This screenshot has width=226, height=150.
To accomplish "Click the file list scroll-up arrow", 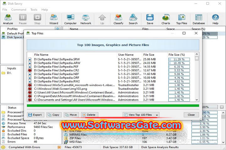I will point(197,54).
